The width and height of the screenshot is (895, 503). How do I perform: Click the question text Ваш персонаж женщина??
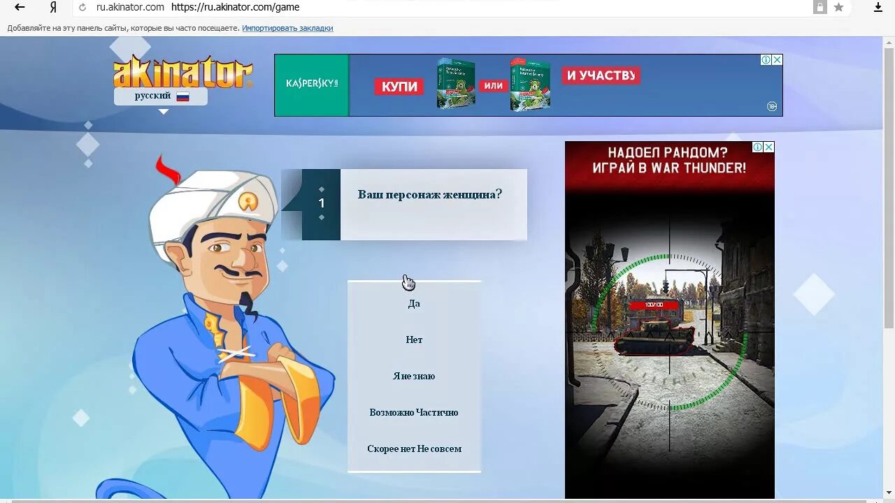[x=430, y=194]
